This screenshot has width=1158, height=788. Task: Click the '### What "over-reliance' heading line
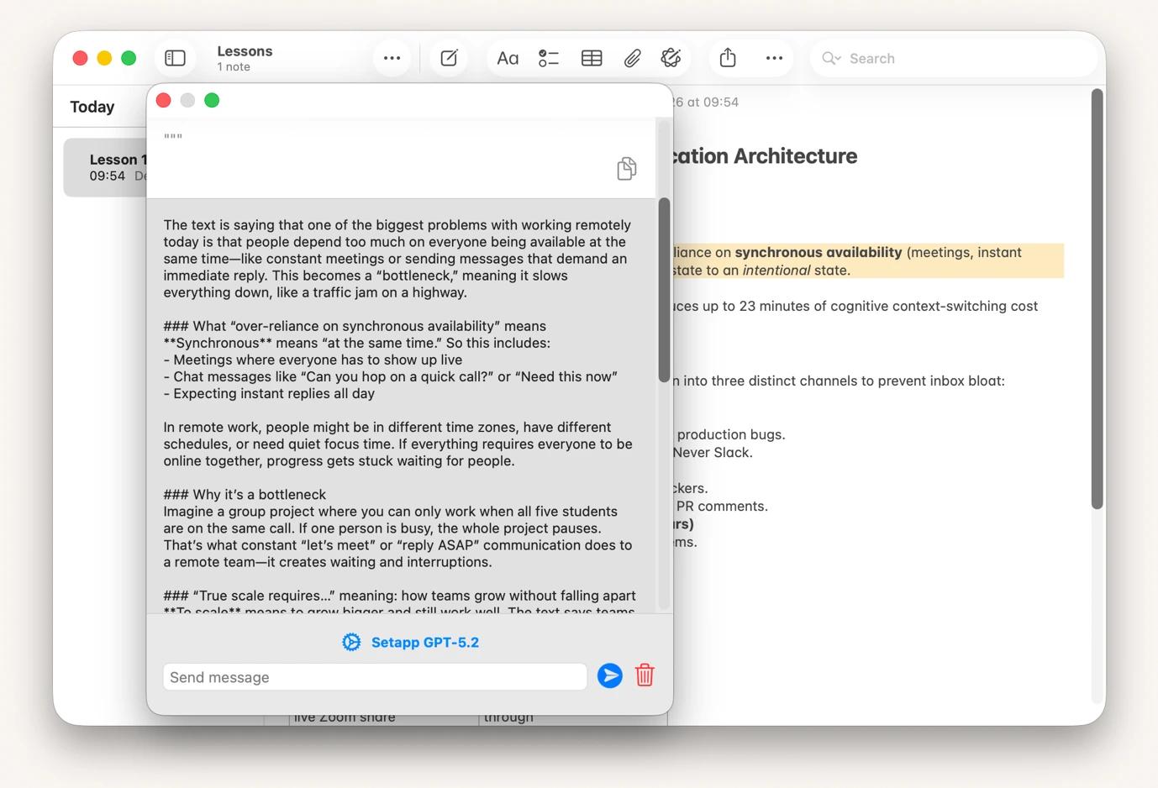tap(355, 326)
